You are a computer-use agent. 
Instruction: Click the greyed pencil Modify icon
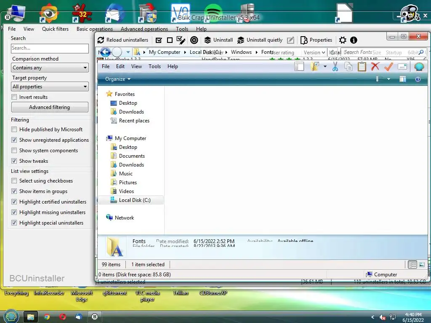(290, 40)
